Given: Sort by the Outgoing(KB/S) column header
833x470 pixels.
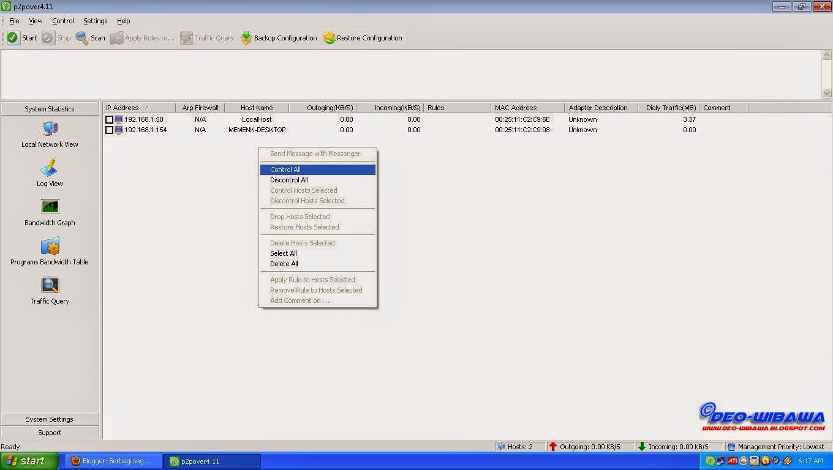Looking at the screenshot, I should [322, 108].
